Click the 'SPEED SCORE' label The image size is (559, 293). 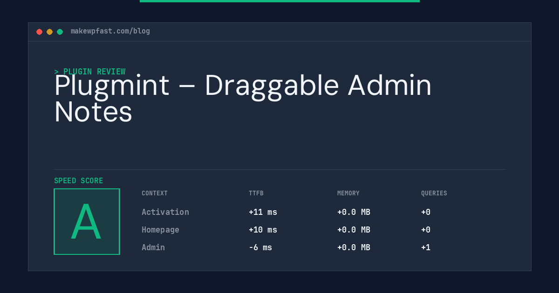tap(79, 181)
